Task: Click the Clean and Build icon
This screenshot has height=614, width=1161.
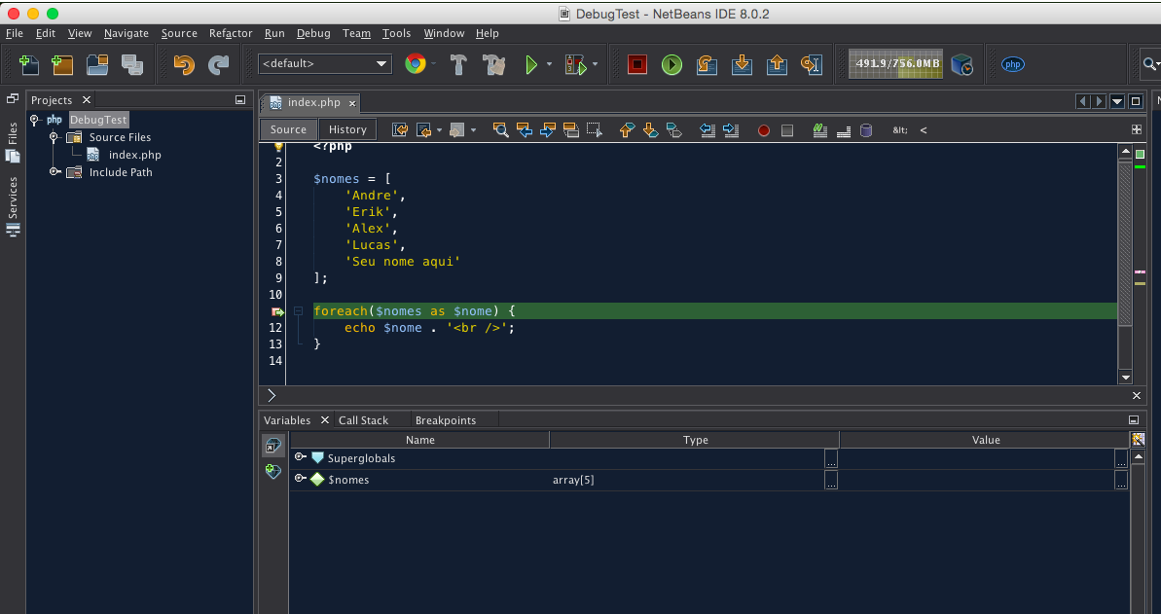Action: (x=493, y=64)
